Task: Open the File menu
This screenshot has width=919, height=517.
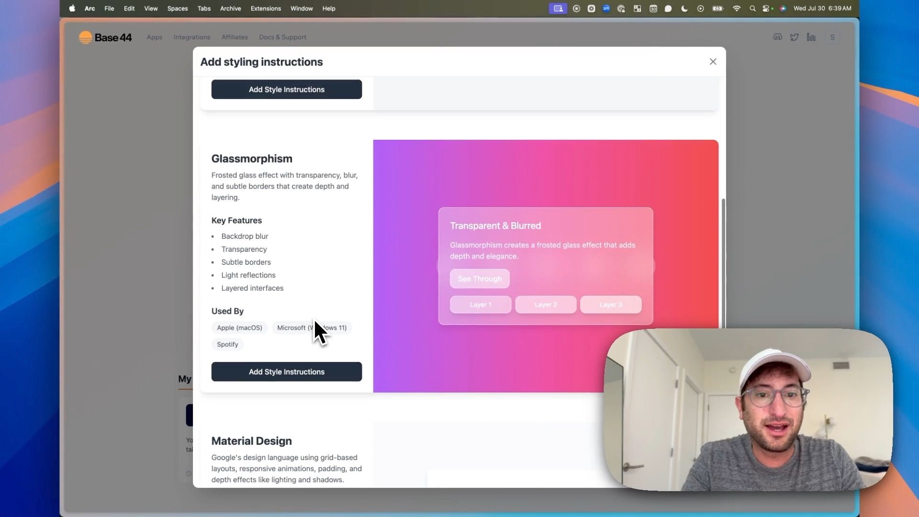Action: point(109,8)
